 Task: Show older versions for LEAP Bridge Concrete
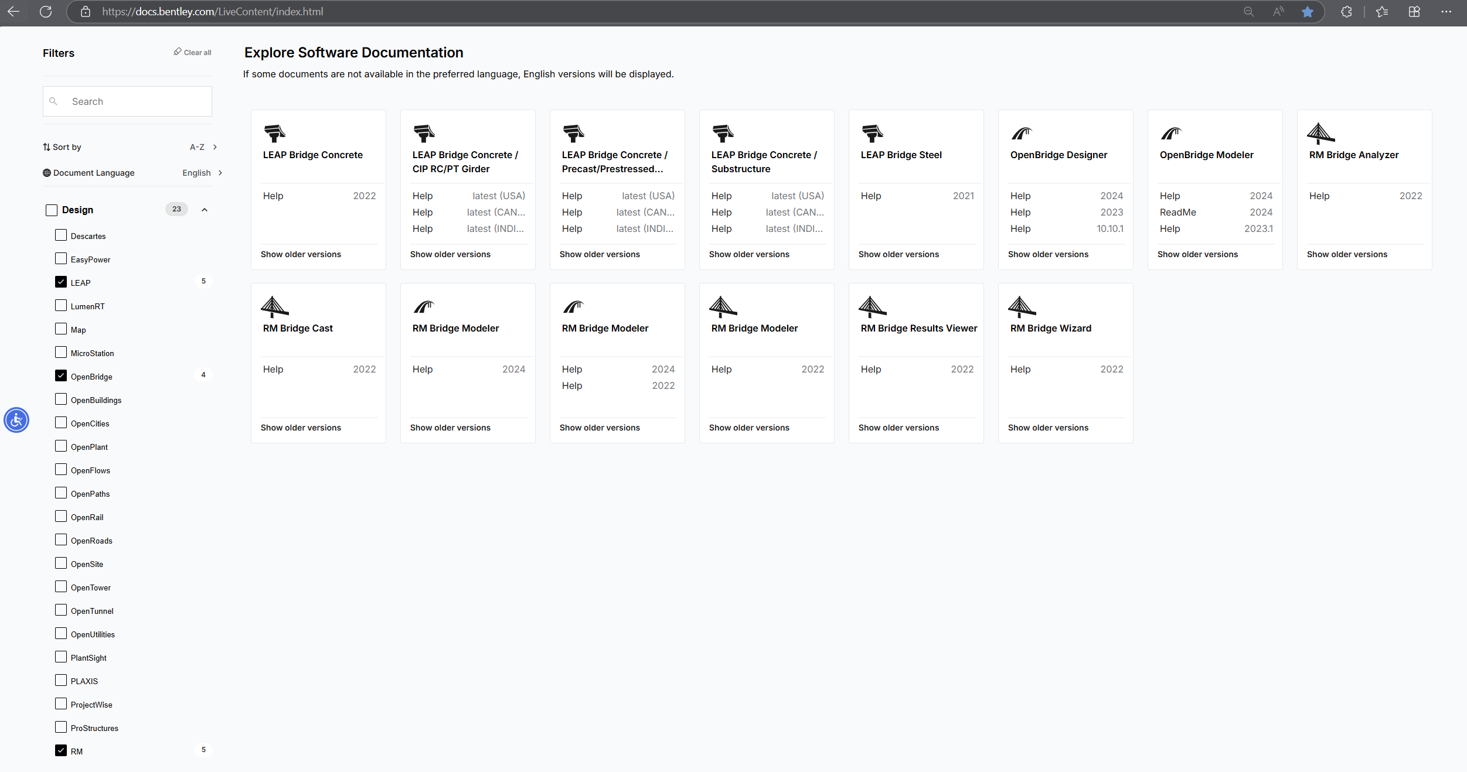coord(301,254)
